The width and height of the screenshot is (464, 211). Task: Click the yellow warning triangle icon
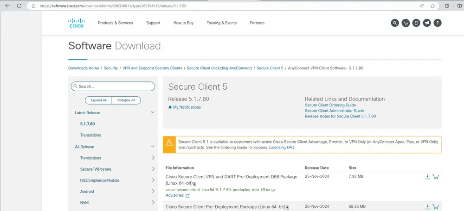(169, 143)
